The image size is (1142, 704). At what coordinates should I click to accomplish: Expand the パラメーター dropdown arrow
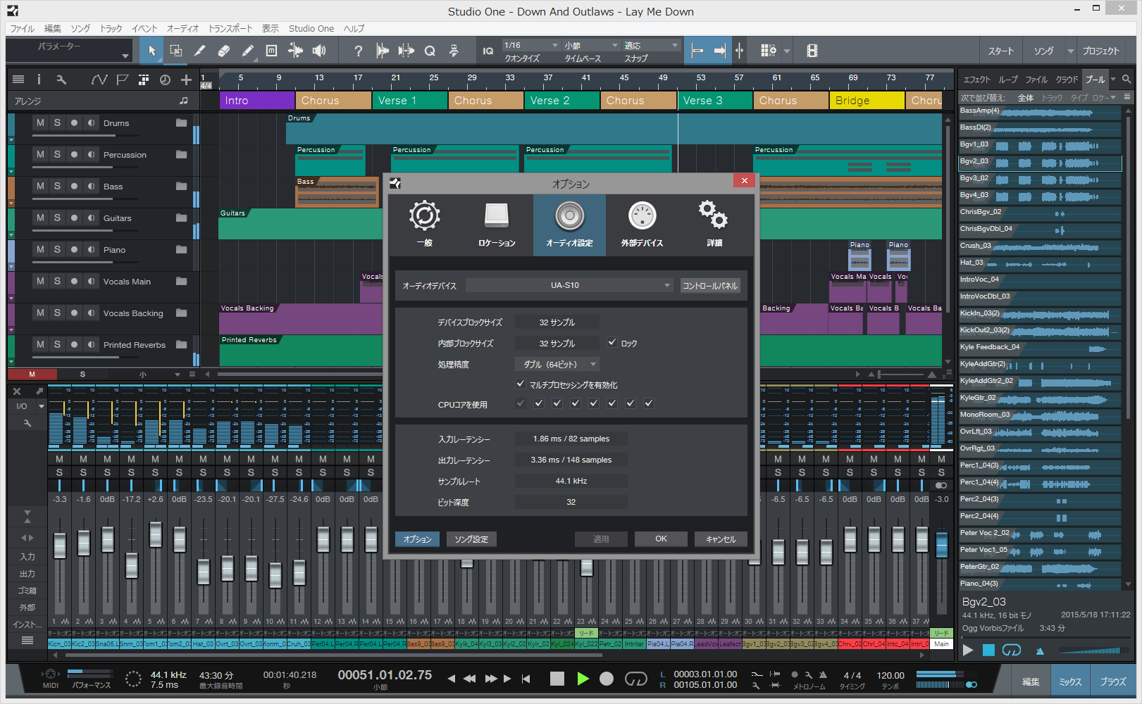click(125, 56)
